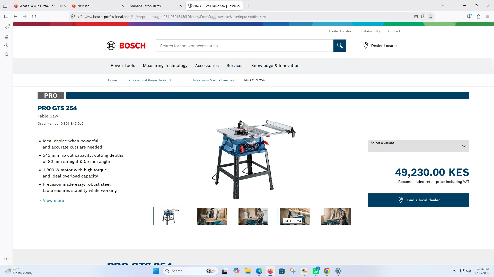494x277 pixels.
Task: Click the main table saw product image
Action: pos(253,160)
